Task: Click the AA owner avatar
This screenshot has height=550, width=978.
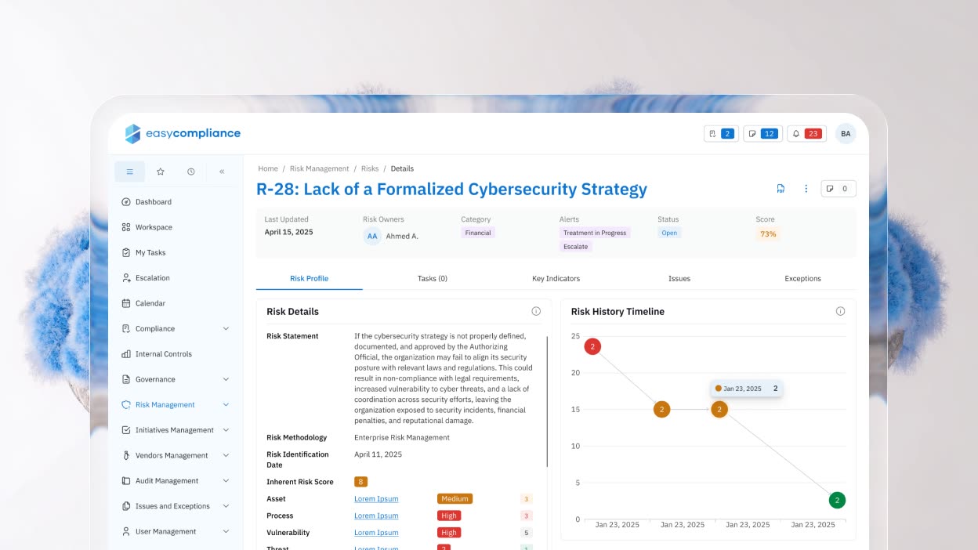Action: [x=372, y=236]
